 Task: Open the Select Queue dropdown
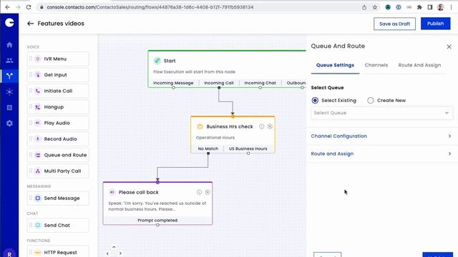pos(381,113)
